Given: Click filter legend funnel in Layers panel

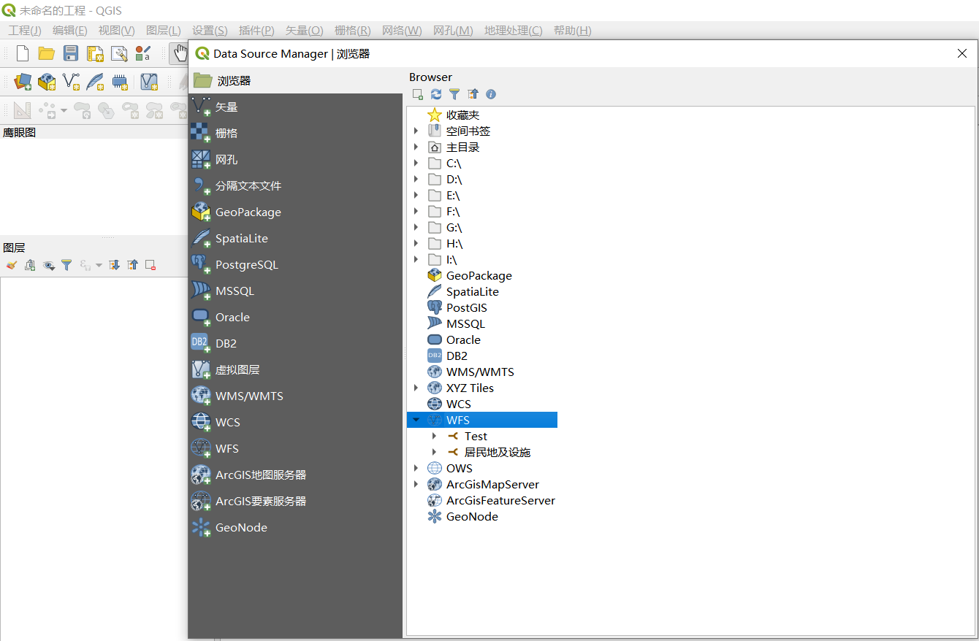Looking at the screenshot, I should (x=66, y=265).
